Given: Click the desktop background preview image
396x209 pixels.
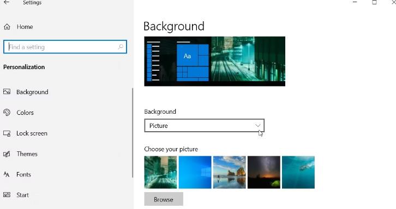Looking at the screenshot, I should (x=215, y=62).
